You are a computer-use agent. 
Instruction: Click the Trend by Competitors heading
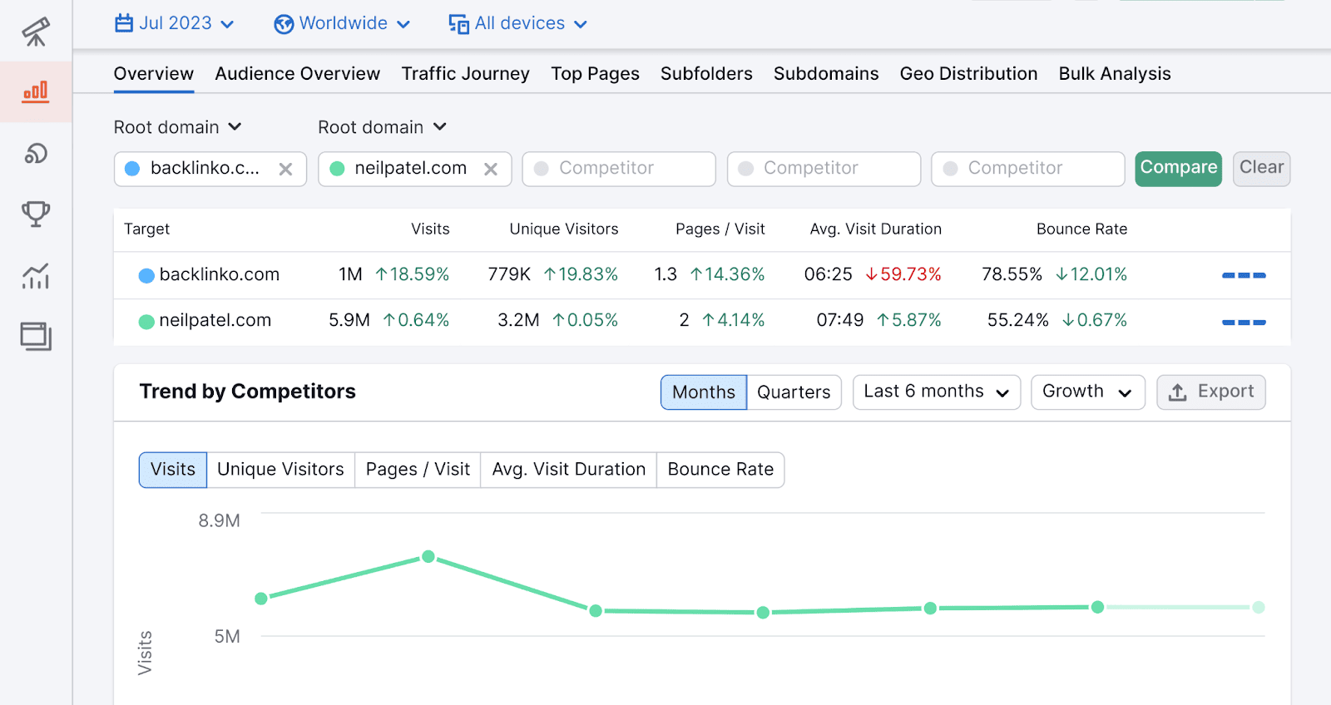(248, 392)
